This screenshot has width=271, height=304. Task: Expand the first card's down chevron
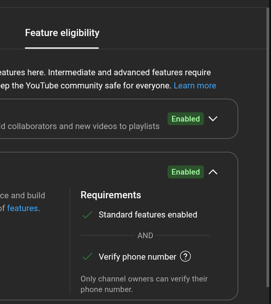(213, 119)
